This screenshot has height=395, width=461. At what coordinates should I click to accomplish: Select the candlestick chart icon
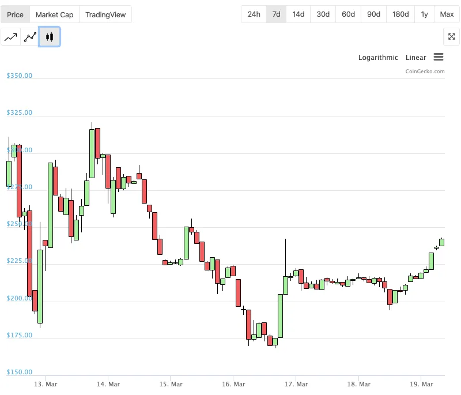(x=50, y=37)
